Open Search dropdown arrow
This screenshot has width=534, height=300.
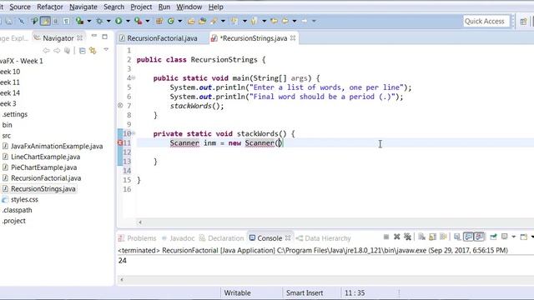(223, 22)
